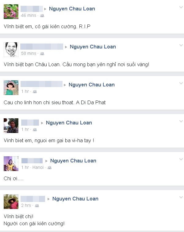
Task: Click friends audience icon beside 58 mins
Action: tap(42, 54)
